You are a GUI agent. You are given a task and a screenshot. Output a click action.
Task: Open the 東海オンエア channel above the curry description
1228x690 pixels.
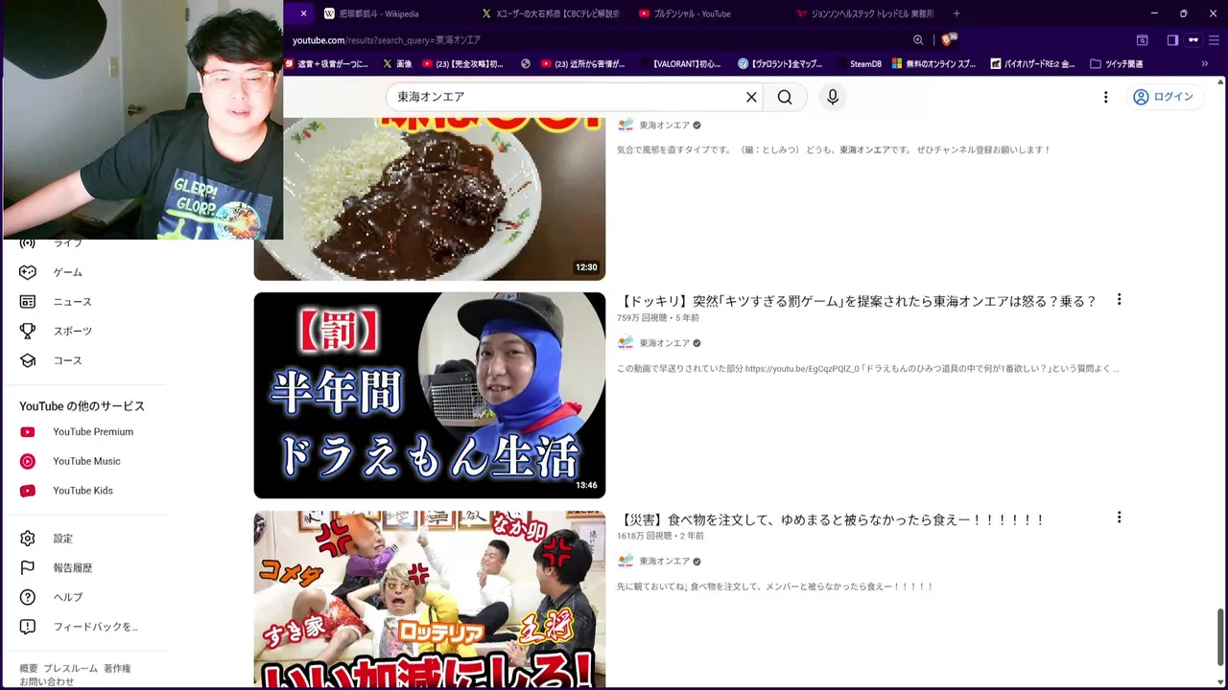pyautogui.click(x=664, y=126)
